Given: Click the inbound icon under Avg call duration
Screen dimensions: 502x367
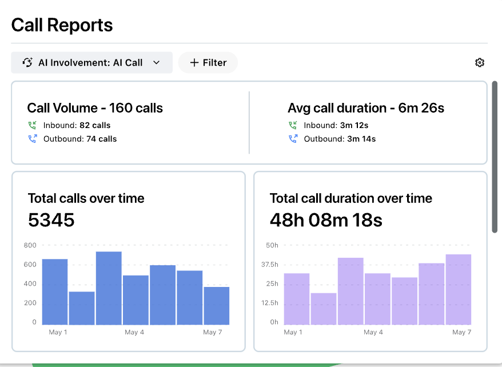Looking at the screenshot, I should [x=293, y=125].
